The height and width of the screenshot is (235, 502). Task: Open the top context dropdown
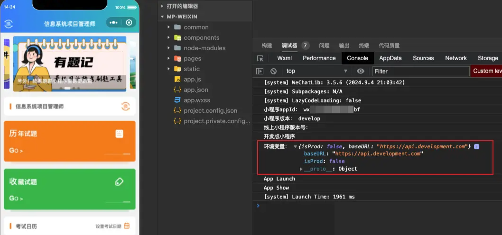click(x=316, y=71)
